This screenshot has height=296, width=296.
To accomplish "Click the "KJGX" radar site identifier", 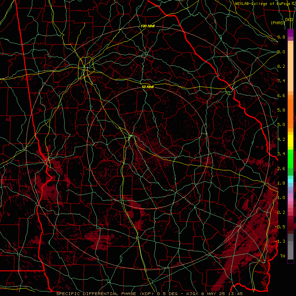I will [192, 294].
